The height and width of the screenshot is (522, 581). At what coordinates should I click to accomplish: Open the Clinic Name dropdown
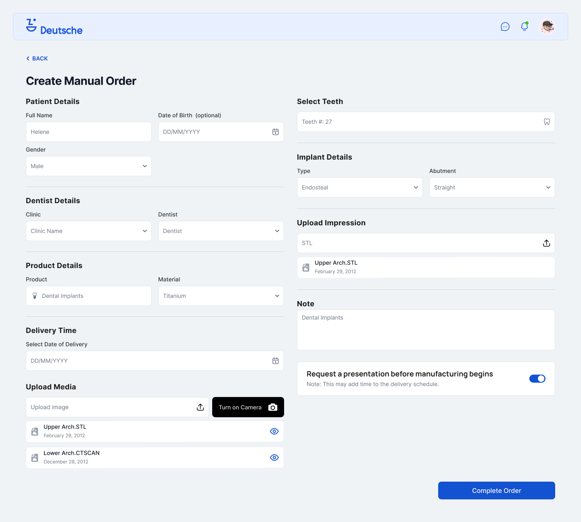point(89,231)
